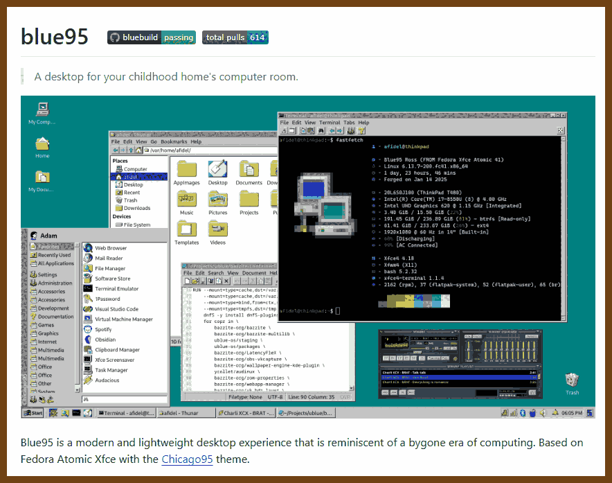Click the volume icon in system tray
The height and width of the screenshot is (483, 612).
543,412
